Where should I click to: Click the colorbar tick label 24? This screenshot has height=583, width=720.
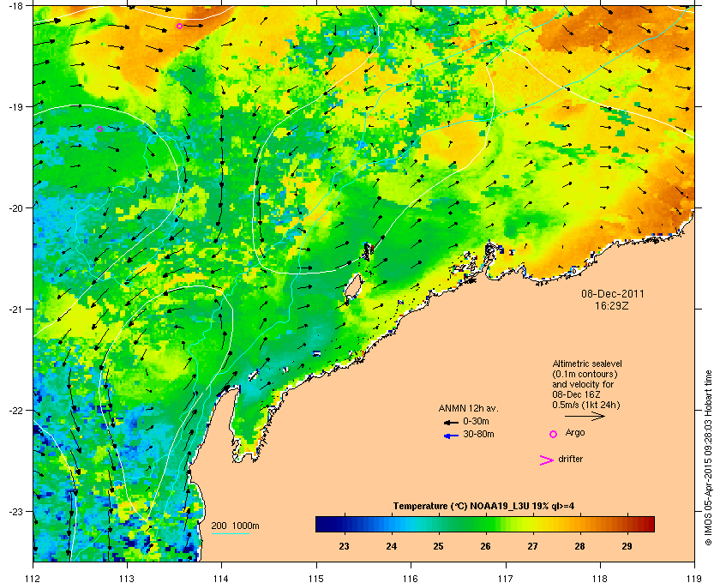pyautogui.click(x=391, y=546)
